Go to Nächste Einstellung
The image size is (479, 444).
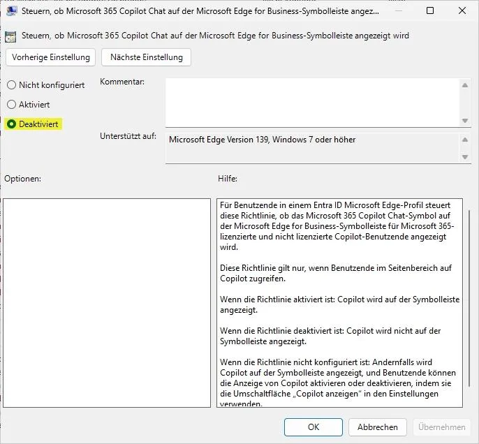(146, 57)
